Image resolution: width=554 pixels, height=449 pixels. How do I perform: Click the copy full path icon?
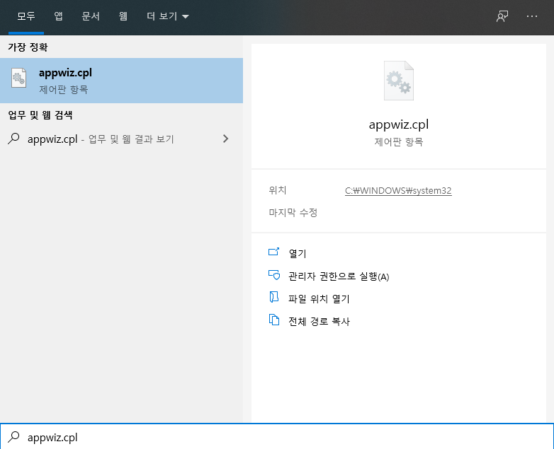[x=274, y=320]
